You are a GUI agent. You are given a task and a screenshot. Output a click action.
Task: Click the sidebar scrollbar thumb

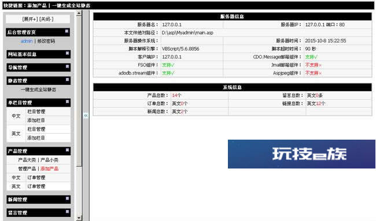79,91
